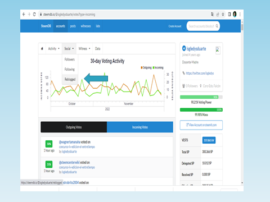
Task: Open the SteemDB logo link
Action: point(46,26)
